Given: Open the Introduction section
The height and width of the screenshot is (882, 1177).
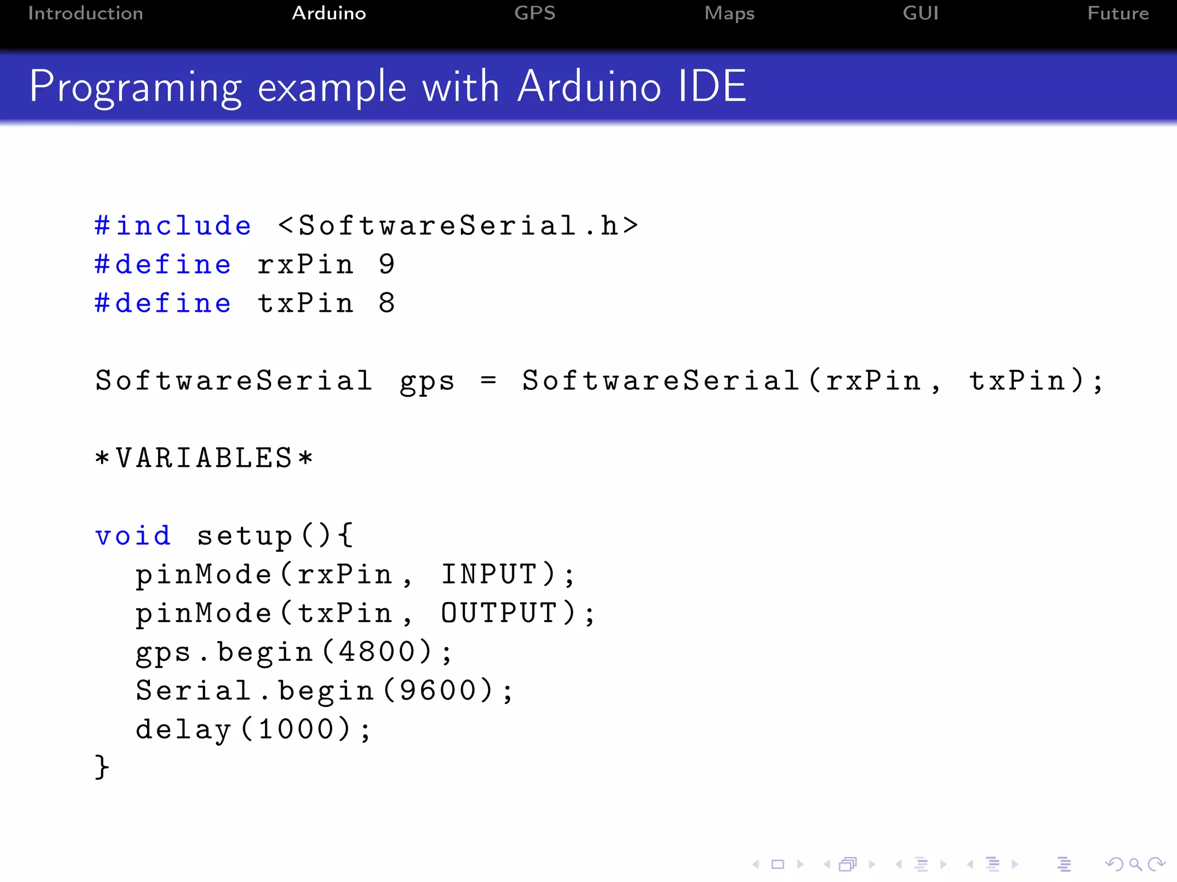Looking at the screenshot, I should click(86, 13).
